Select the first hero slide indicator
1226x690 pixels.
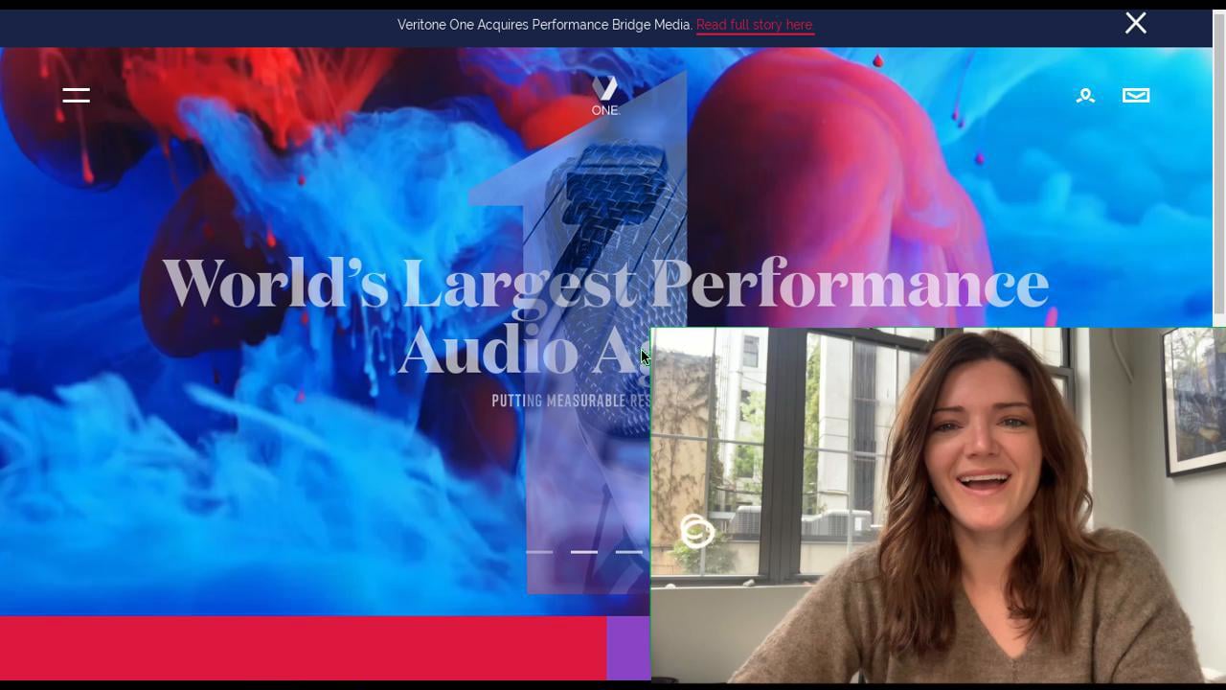(539, 552)
